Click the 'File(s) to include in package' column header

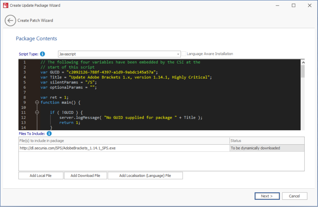point(124,141)
